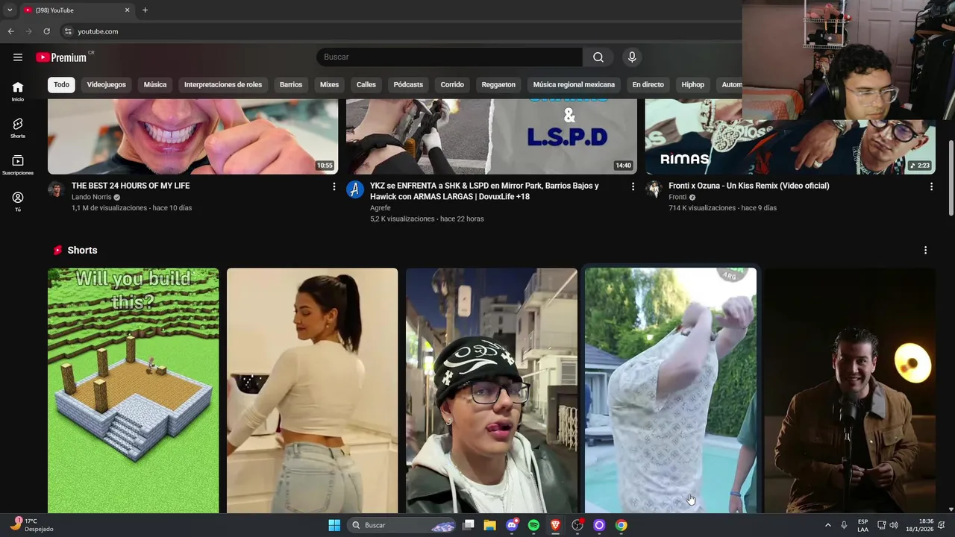
Task: Select the Todo filter chip
Action: pyautogui.click(x=61, y=84)
